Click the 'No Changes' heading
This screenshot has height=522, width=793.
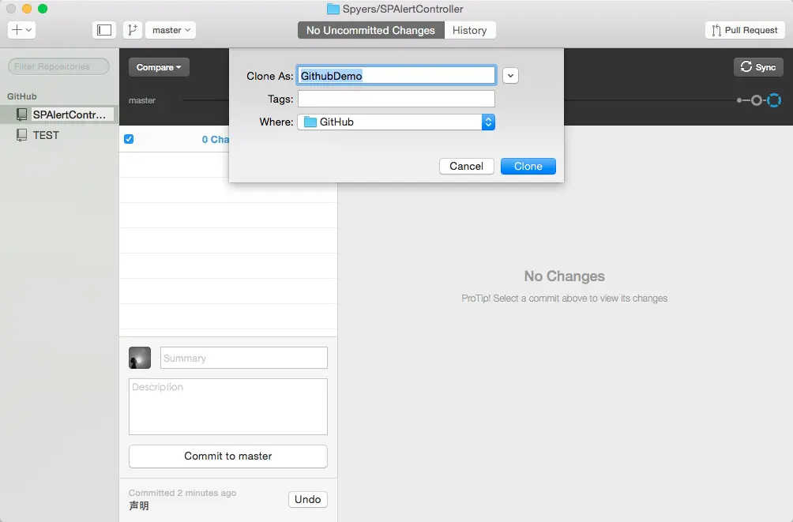point(565,276)
